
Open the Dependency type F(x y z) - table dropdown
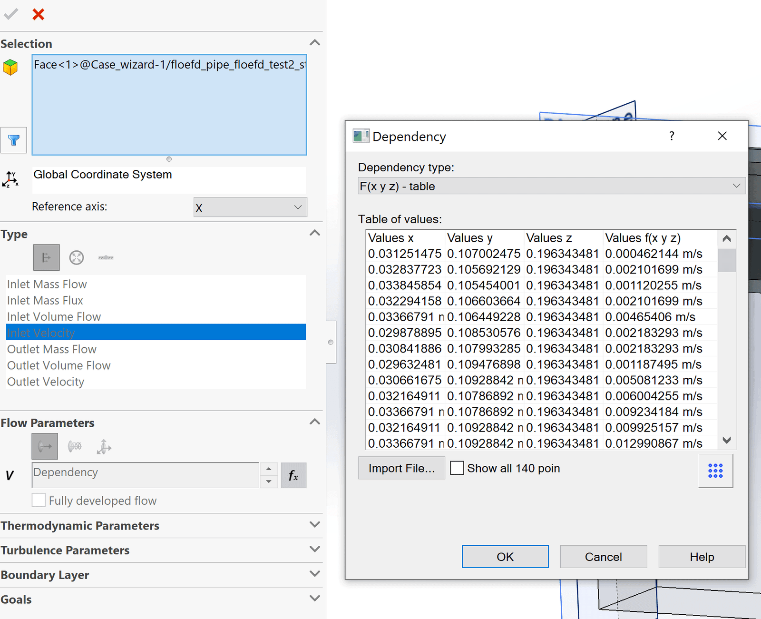(551, 186)
